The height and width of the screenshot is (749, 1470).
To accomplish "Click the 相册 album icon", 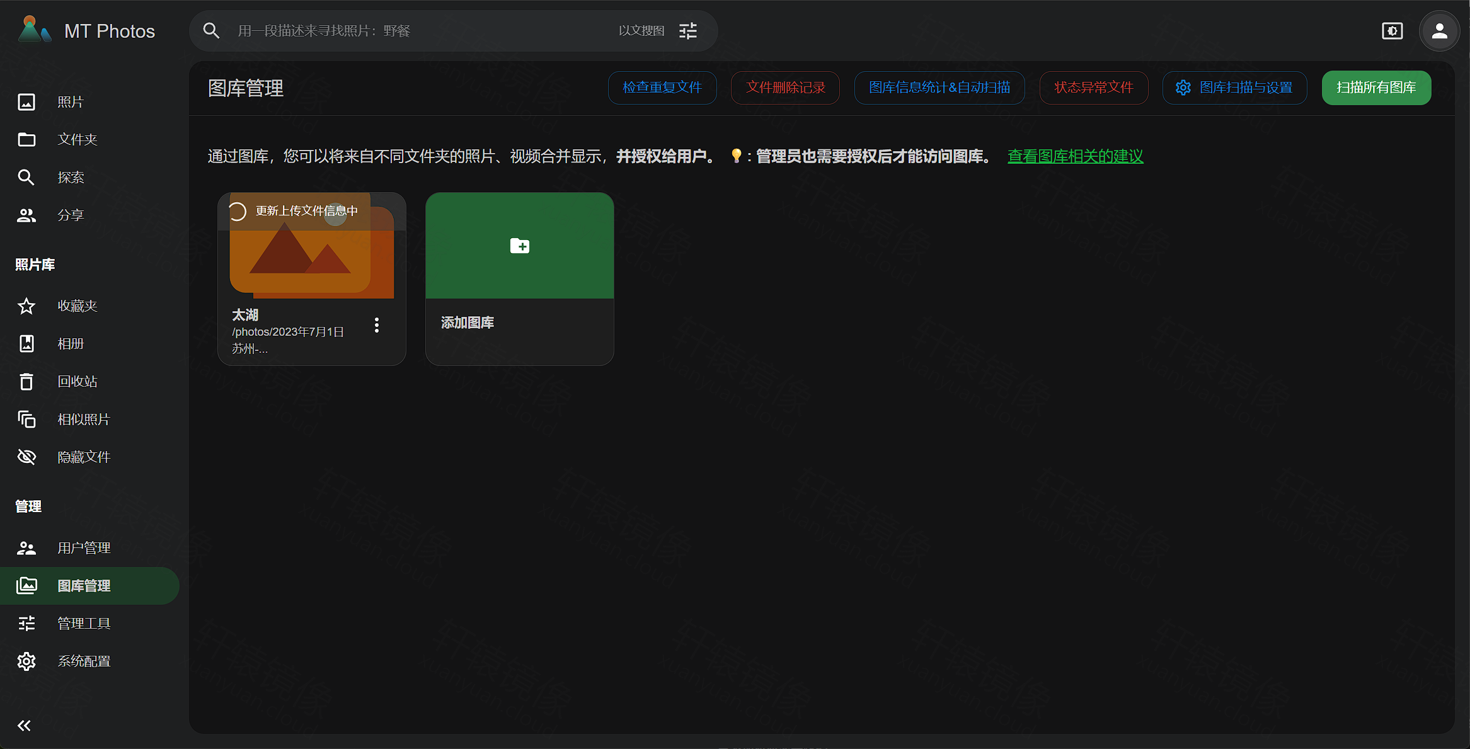I will pyautogui.click(x=26, y=344).
